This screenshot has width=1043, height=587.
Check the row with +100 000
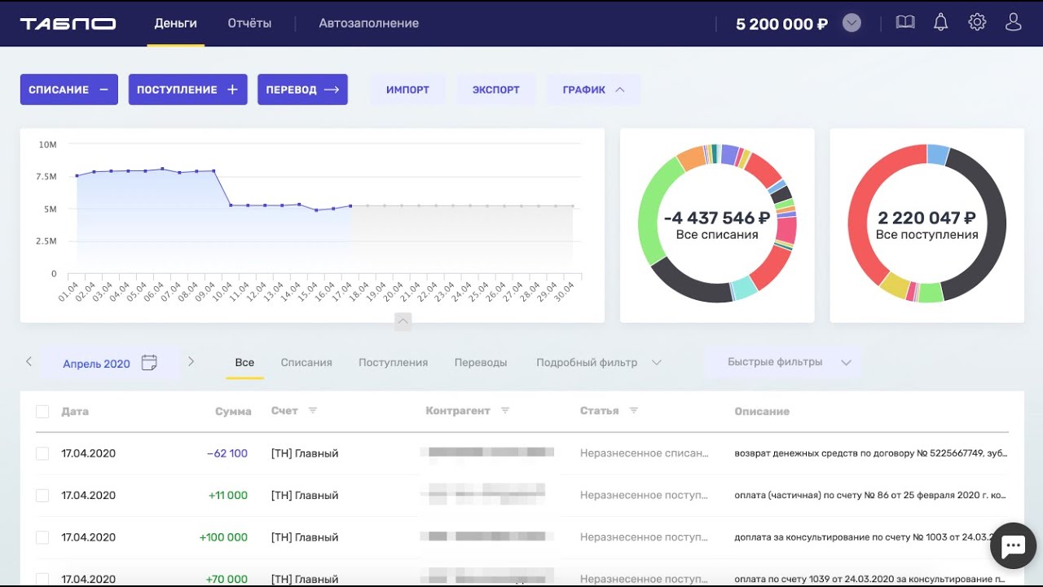point(42,537)
